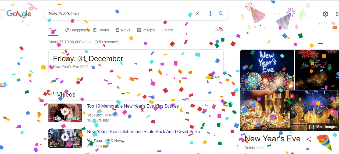The height and width of the screenshot is (154, 339).
Task: Launch the party popper confetti icon
Action: 324,142
